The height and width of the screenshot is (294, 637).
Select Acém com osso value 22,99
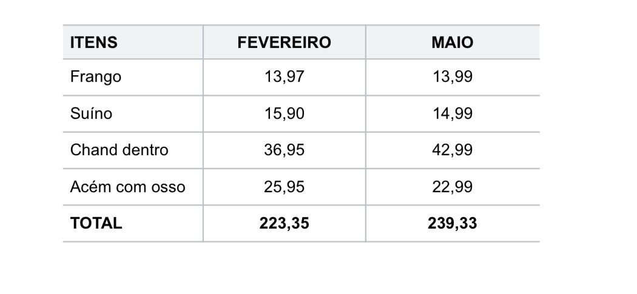pos(453,187)
